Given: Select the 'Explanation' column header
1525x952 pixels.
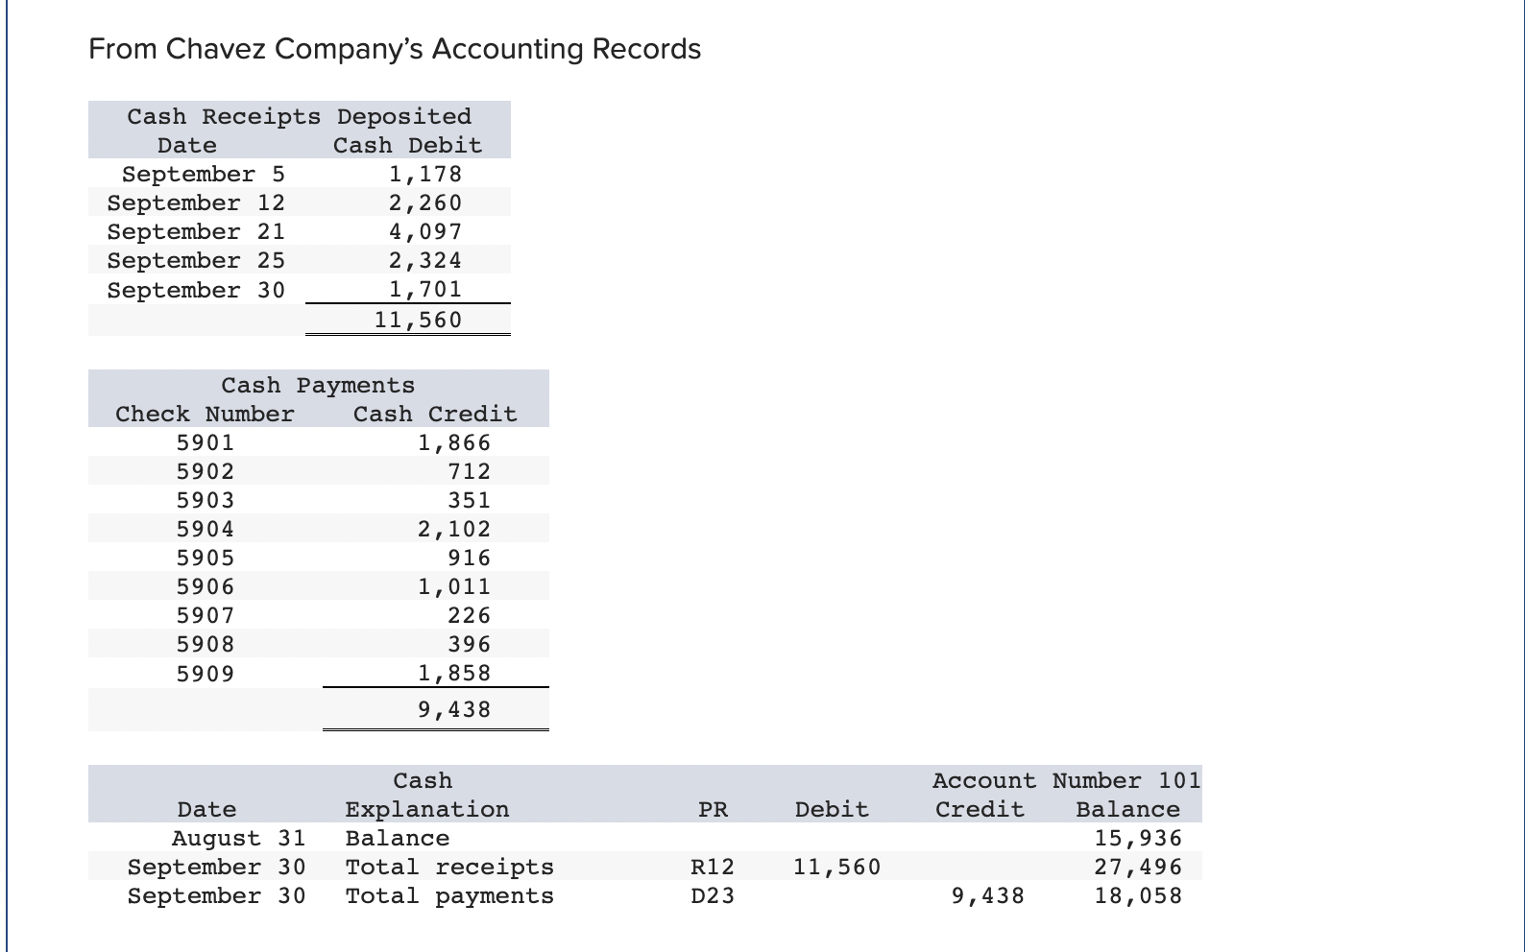Looking at the screenshot, I should point(427,809).
